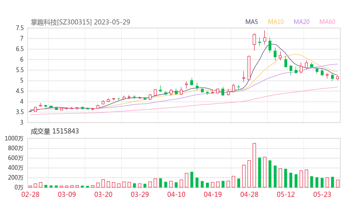Select the 02-28 date axis label
345x205 pixels.
[30, 194]
